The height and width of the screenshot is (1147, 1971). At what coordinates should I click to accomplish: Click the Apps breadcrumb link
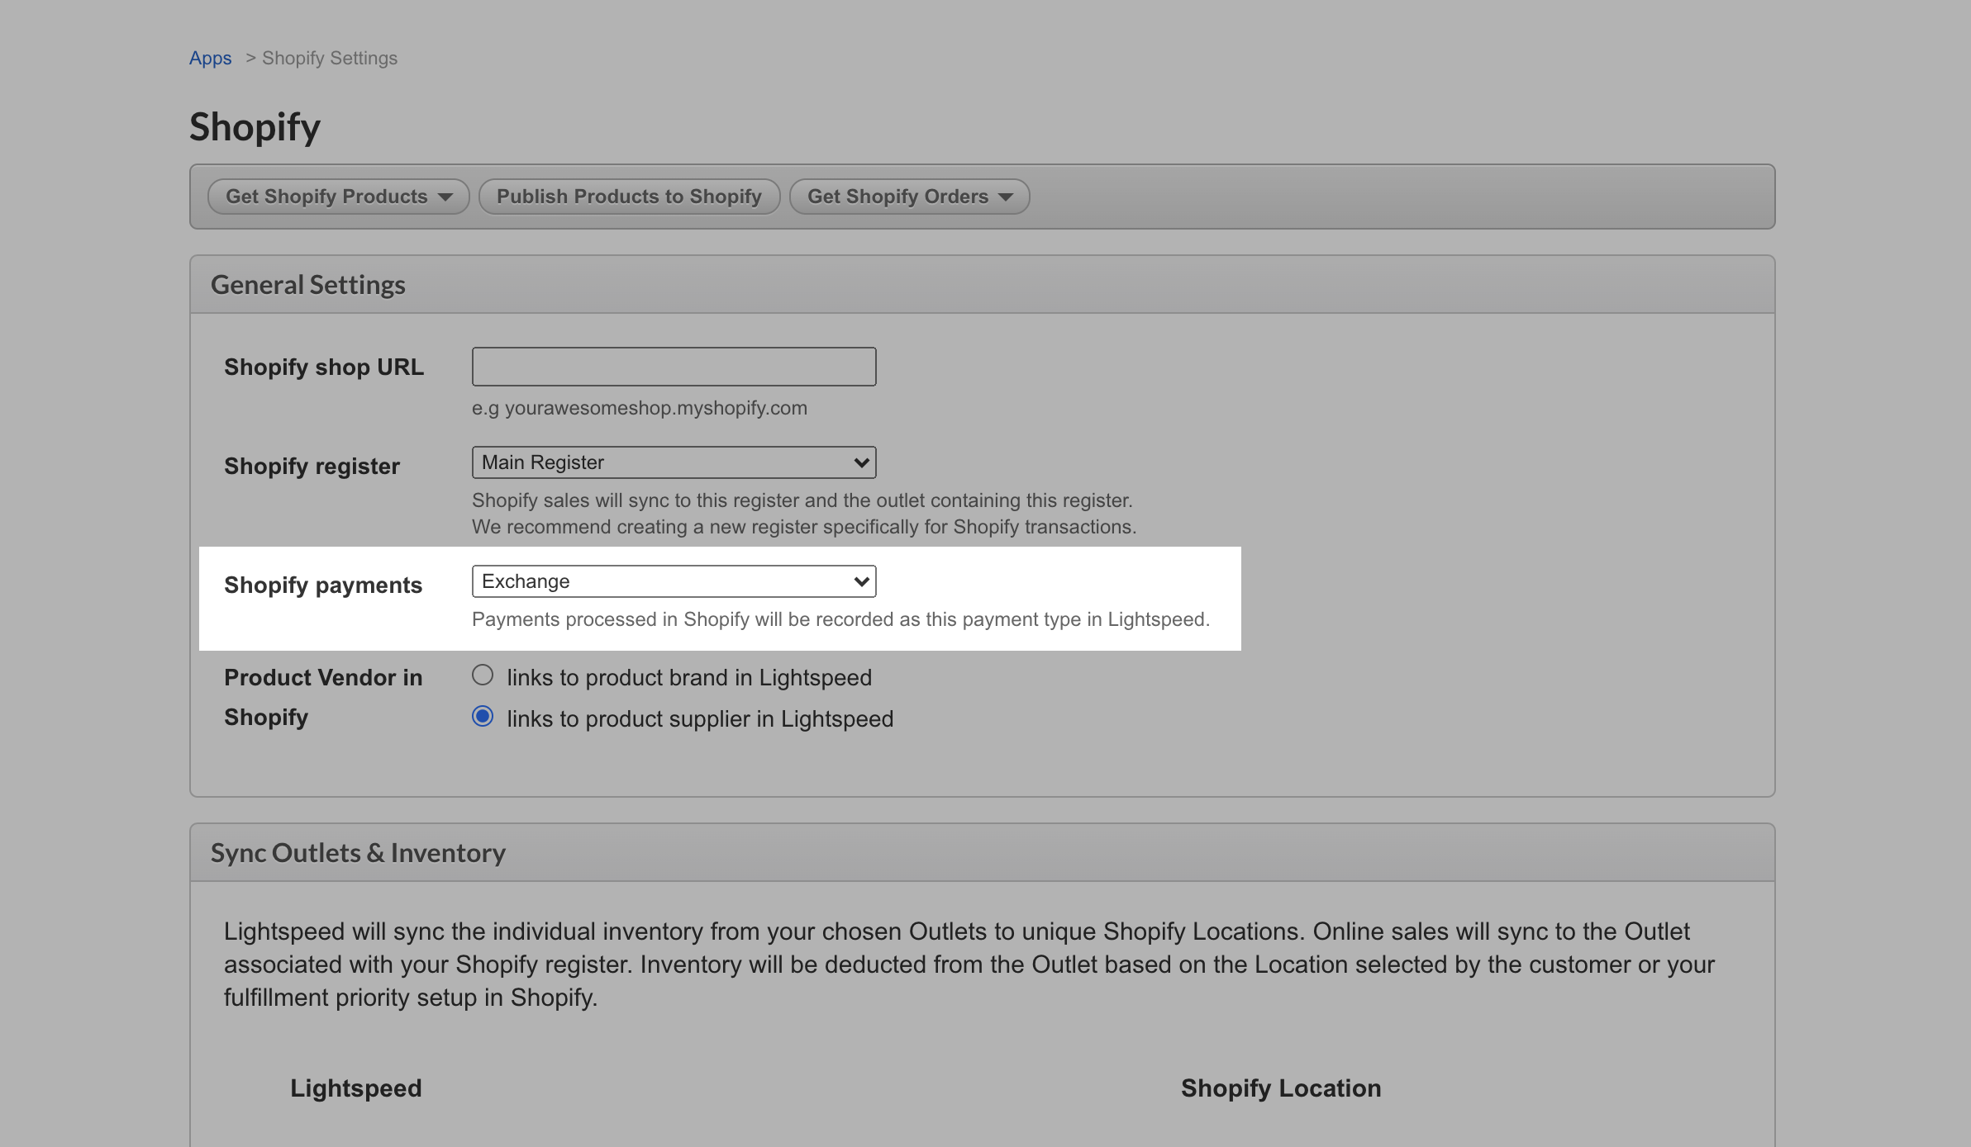click(x=210, y=59)
